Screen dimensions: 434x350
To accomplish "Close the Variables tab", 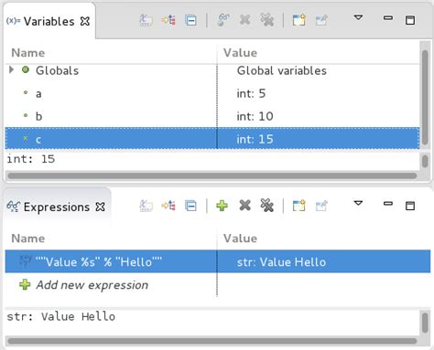I will pyautogui.click(x=85, y=21).
